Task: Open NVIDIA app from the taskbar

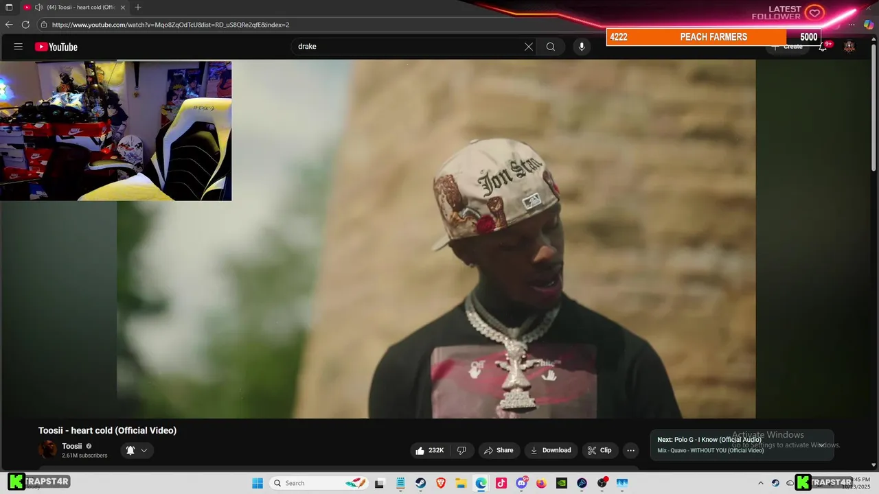Action: (562, 483)
